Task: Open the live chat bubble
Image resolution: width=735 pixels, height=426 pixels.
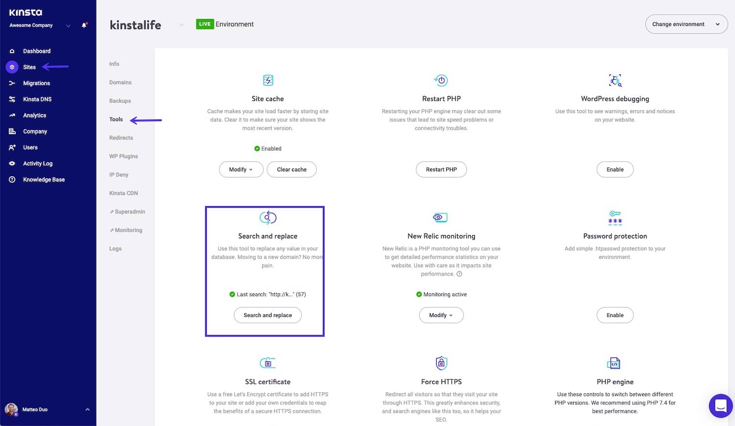Action: pos(720,405)
